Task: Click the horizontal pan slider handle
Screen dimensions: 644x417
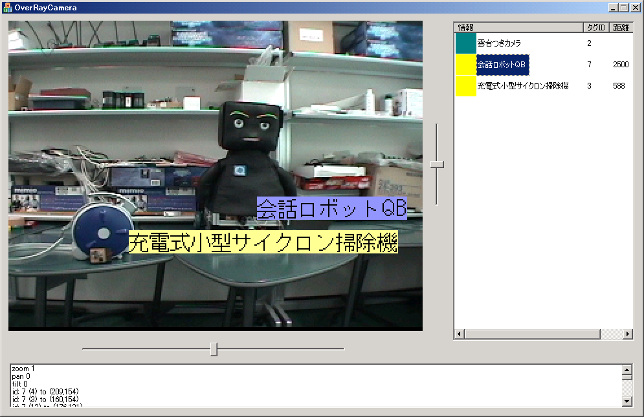Action: pyautogui.click(x=214, y=349)
